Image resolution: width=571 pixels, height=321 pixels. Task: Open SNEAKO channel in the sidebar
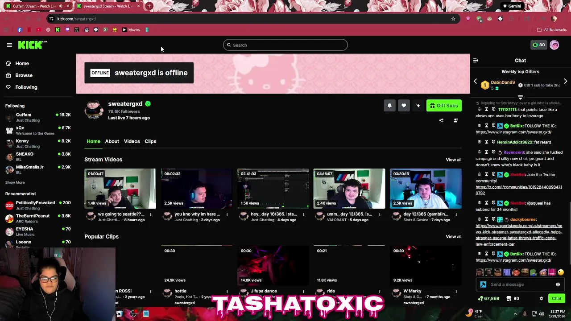38,156
